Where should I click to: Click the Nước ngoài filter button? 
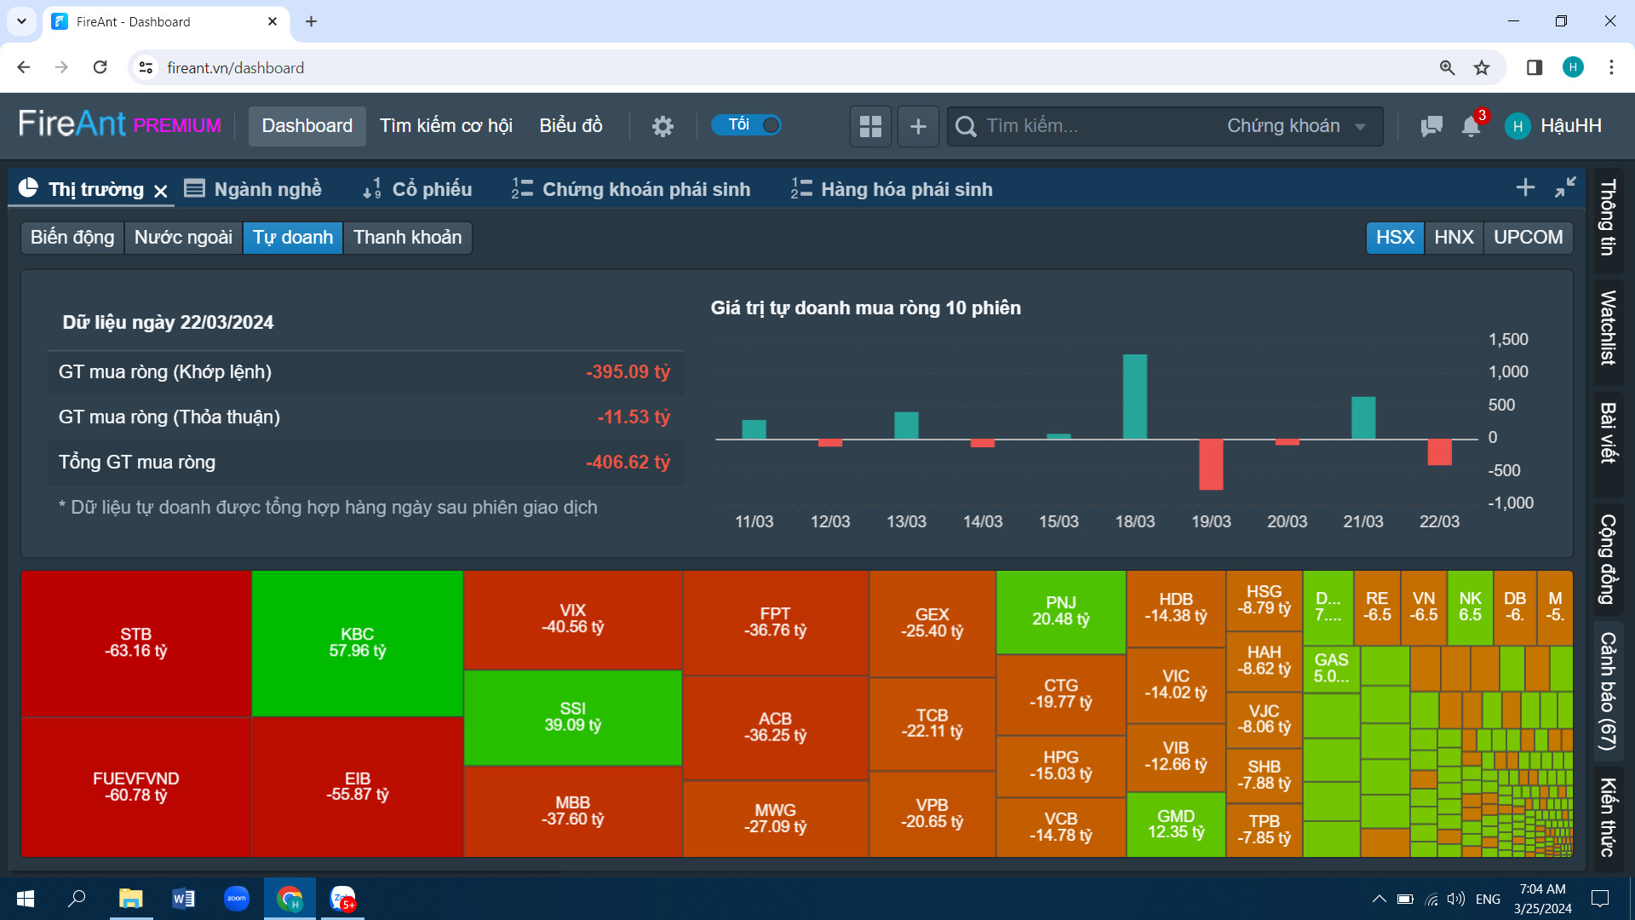pos(183,237)
